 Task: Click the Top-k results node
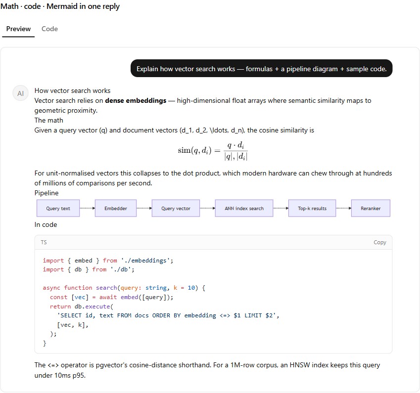[x=312, y=208]
